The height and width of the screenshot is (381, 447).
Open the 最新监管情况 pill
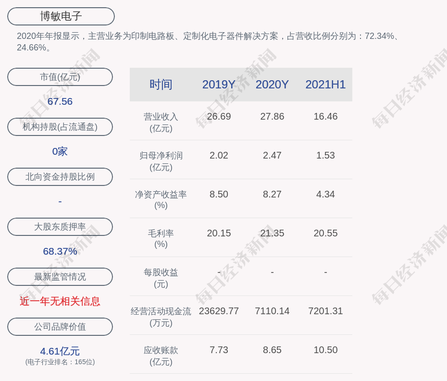(x=60, y=277)
